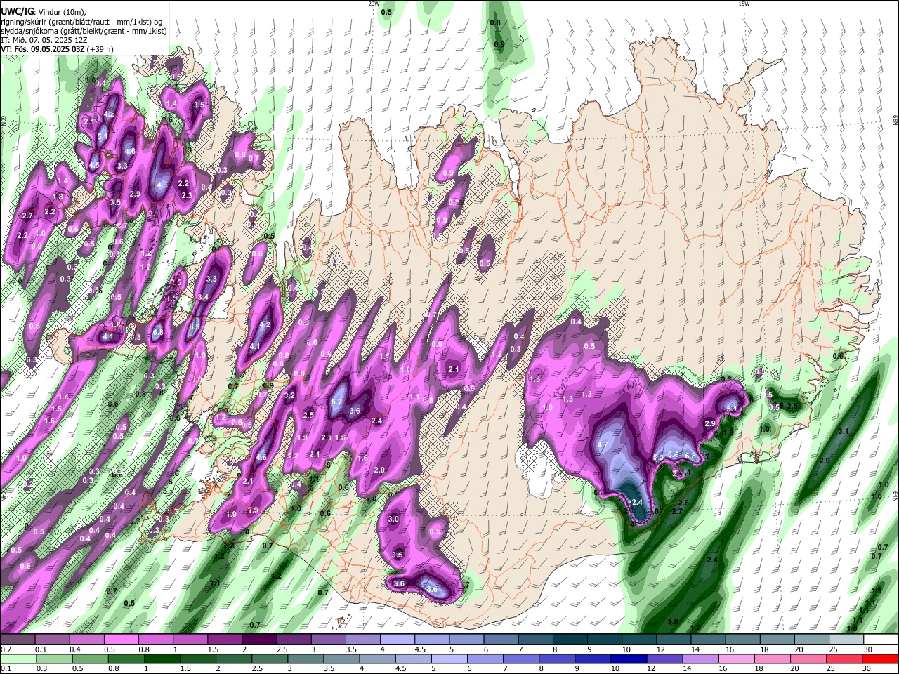Screen dimensions: 899x674
Task: Click the 3.1 rain value offshore east
Action: click(844, 431)
